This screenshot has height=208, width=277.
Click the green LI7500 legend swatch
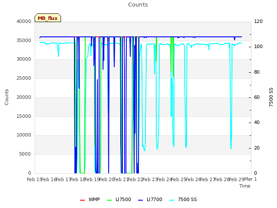[110, 200]
